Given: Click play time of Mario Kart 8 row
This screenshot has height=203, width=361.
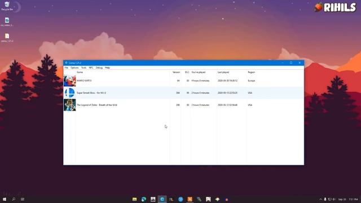Looking at the screenshot, I should pyautogui.click(x=201, y=81).
